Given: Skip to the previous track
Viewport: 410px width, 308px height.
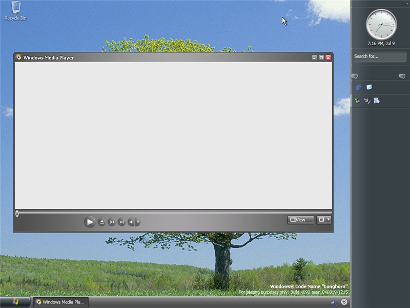Looking at the screenshot, I should click(x=112, y=222).
